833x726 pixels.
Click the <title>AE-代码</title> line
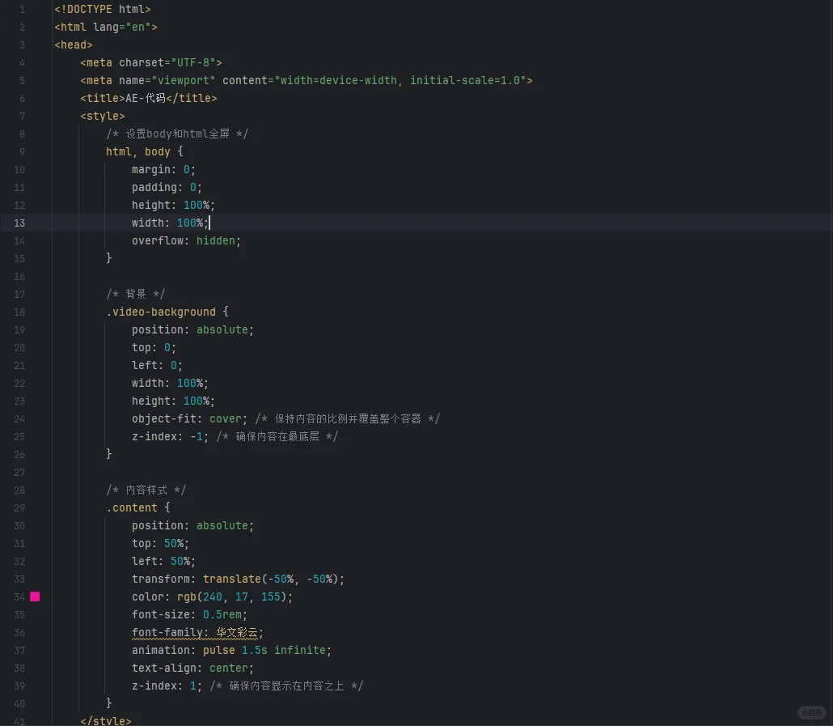coord(148,98)
